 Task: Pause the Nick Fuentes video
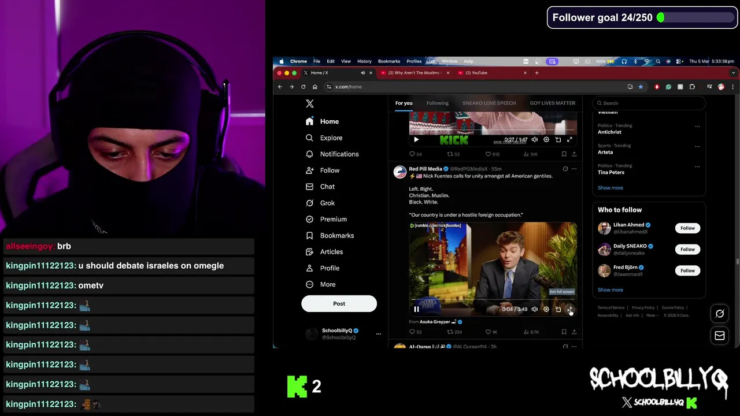point(416,309)
